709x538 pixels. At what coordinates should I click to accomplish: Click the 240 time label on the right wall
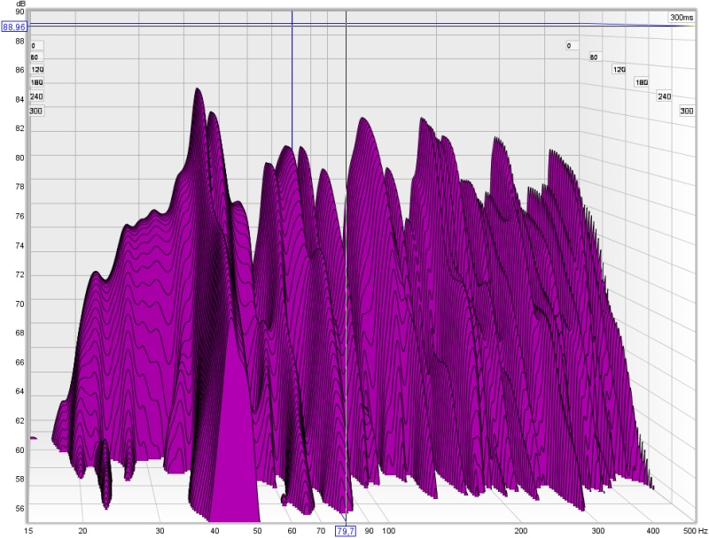[x=664, y=96]
